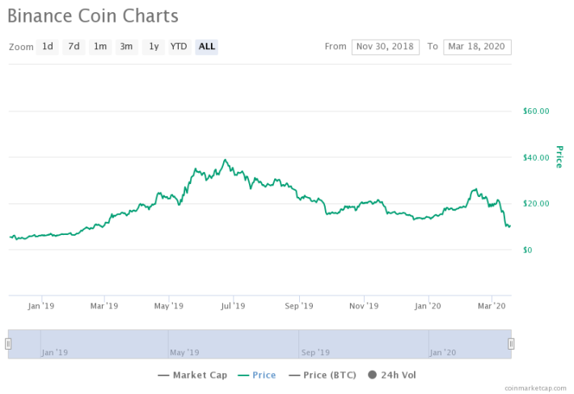Viewport: 574px width, 394px height.
Task: Set zoom range to 7d
Action: [74, 47]
